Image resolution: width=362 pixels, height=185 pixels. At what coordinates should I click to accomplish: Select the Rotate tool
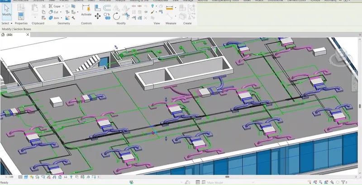[116, 16]
